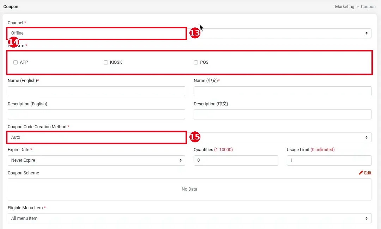Click the KIOSK label text
The width and height of the screenshot is (381, 229).
click(x=116, y=62)
